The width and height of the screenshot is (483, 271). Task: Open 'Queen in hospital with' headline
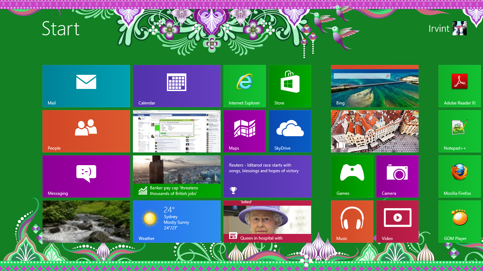pyautogui.click(x=261, y=238)
